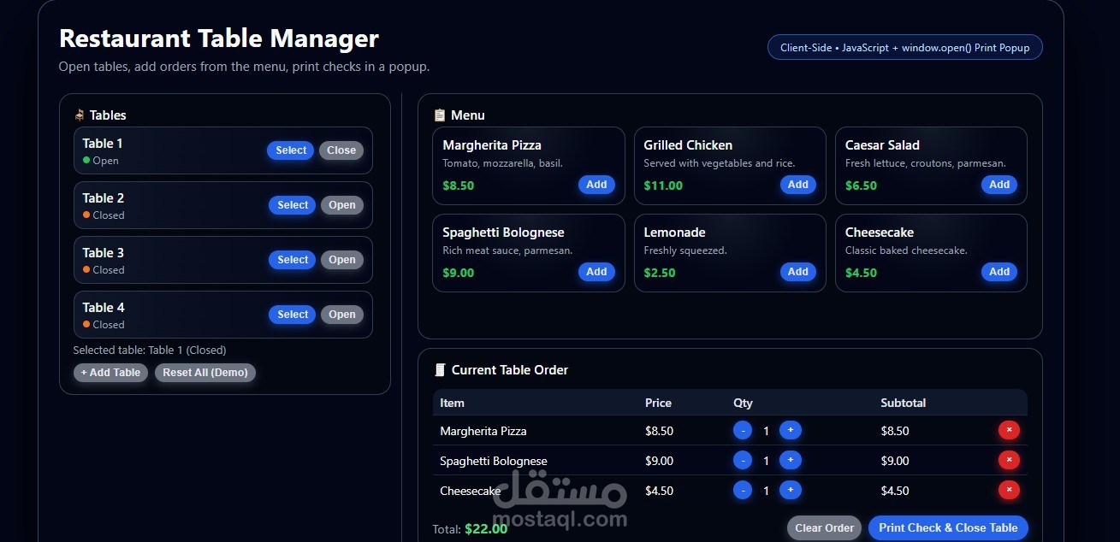Click the Price column header
This screenshot has height=542, width=1120.
click(x=658, y=403)
